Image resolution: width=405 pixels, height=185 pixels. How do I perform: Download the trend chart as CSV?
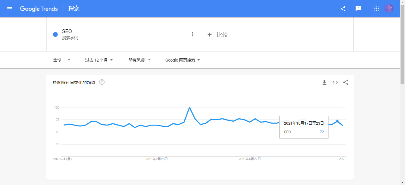coord(324,82)
